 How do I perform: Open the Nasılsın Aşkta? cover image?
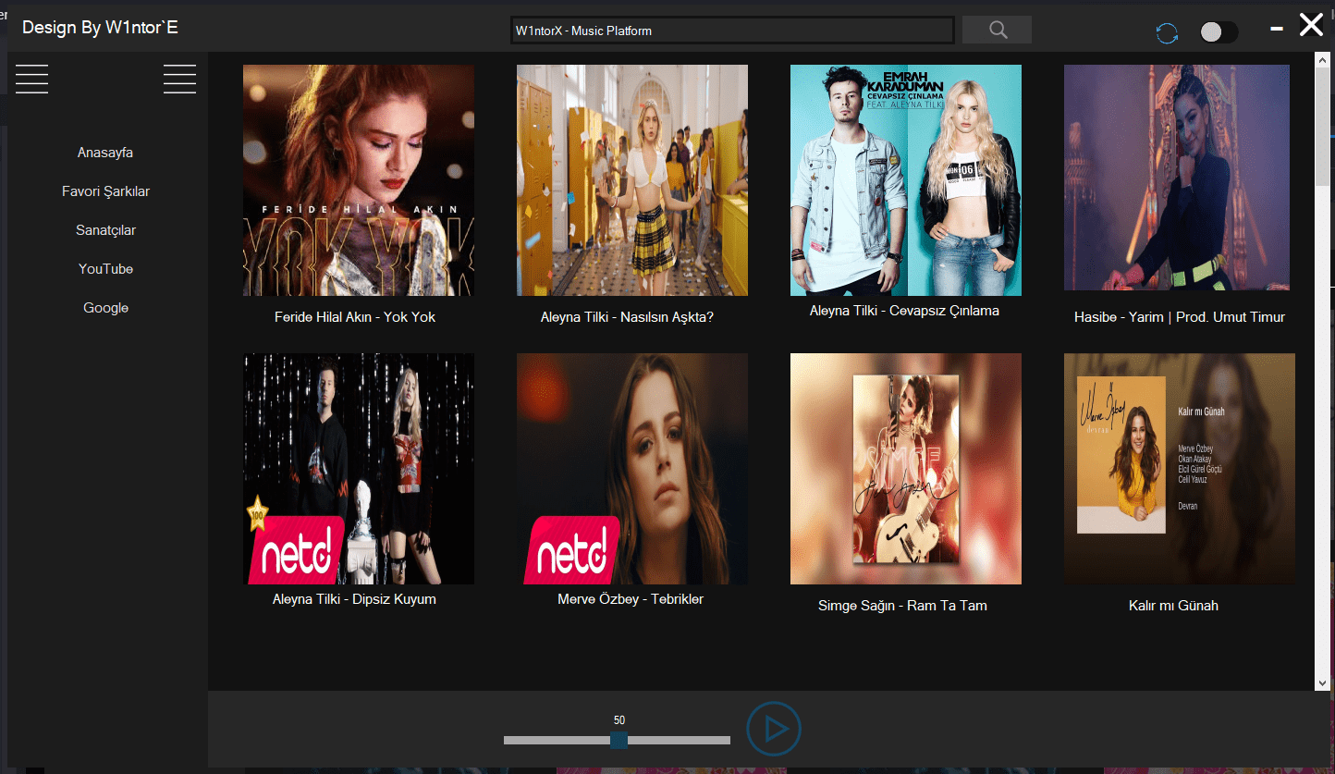[x=632, y=180]
